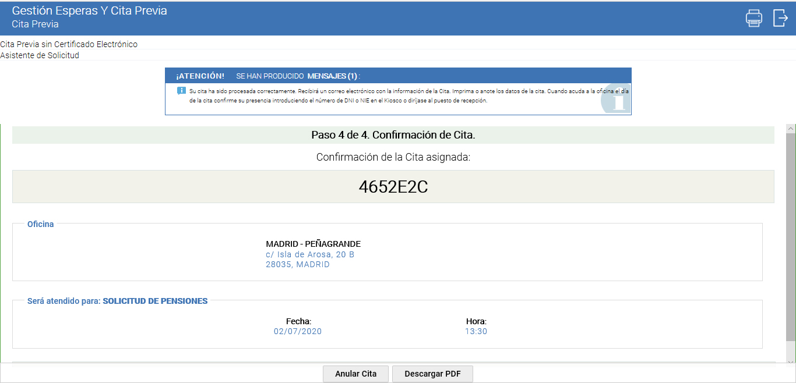Cancel appointment with Anular Cita button
The height and width of the screenshot is (383, 796).
click(355, 374)
